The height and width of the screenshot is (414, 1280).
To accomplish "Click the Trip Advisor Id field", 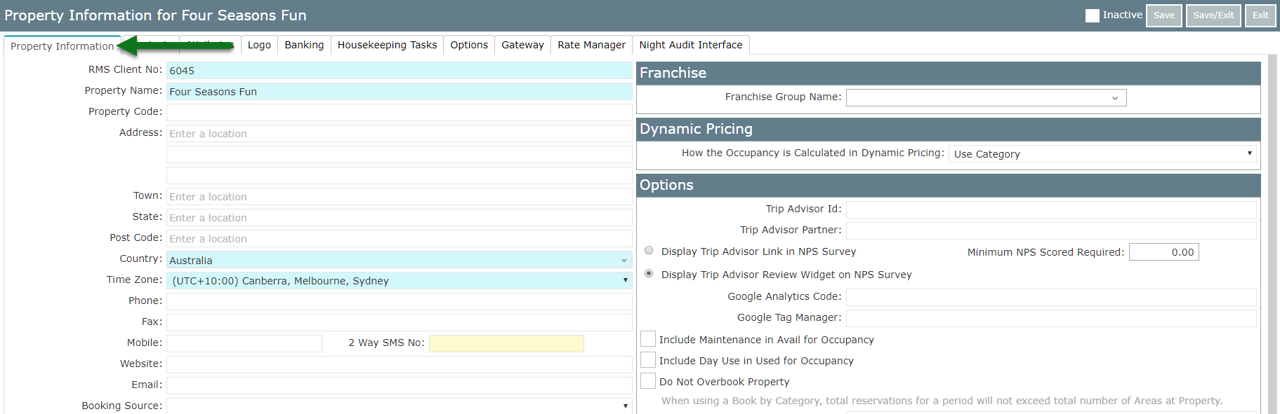I will point(1051,209).
